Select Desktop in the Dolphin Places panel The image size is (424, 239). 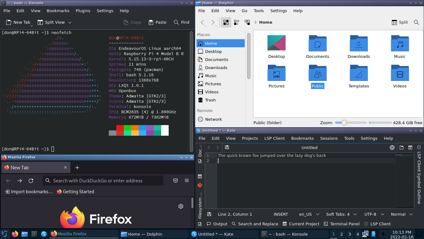(x=220, y=51)
